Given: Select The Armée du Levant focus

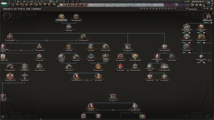Looking at the screenshot, I should 98,68.
